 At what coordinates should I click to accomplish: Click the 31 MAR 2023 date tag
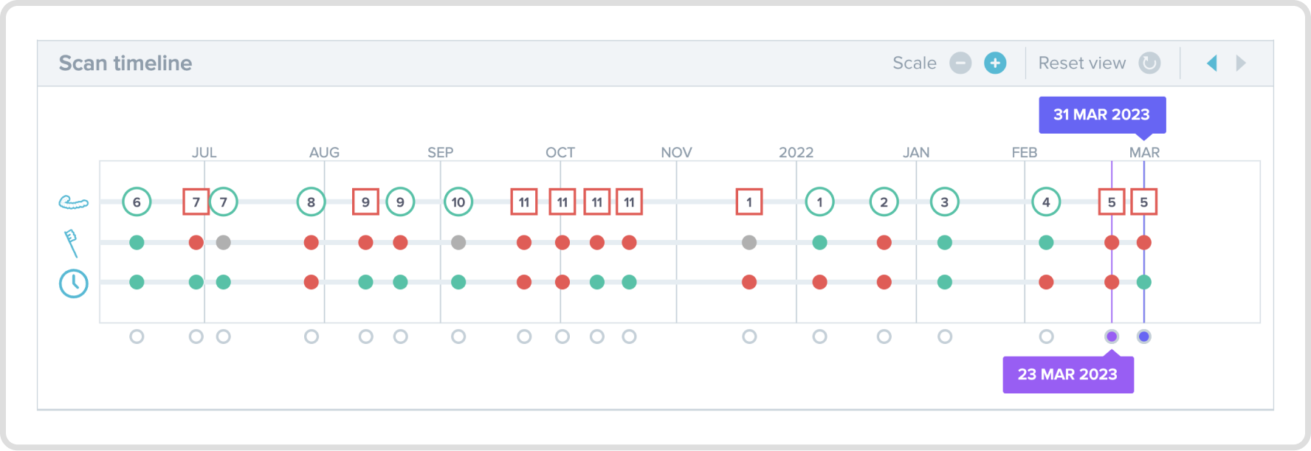tap(1101, 114)
